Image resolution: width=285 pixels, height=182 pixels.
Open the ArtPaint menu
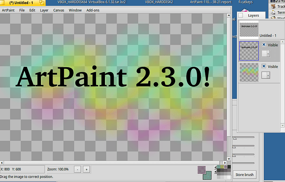click(x=8, y=10)
